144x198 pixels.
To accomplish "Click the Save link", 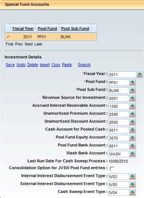I will (x=10, y=65).
